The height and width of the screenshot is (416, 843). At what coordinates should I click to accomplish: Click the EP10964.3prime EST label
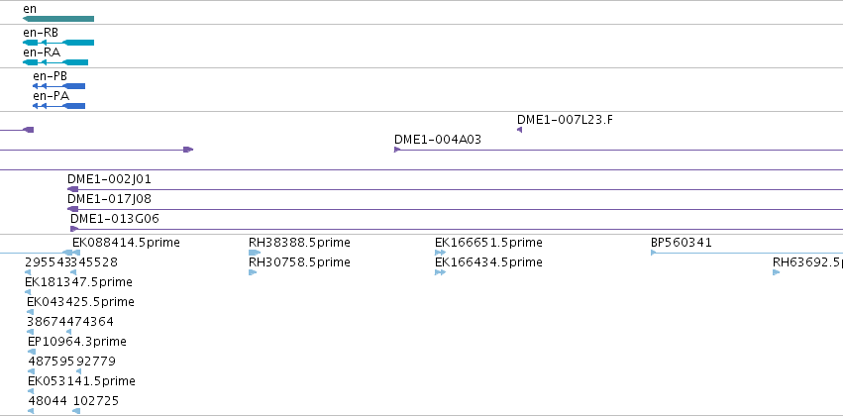[77, 342]
